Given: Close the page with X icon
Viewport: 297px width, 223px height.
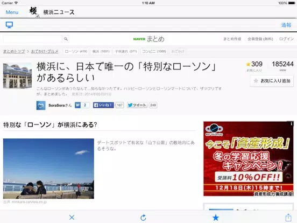Looking at the screenshot, I should click(x=72, y=217).
